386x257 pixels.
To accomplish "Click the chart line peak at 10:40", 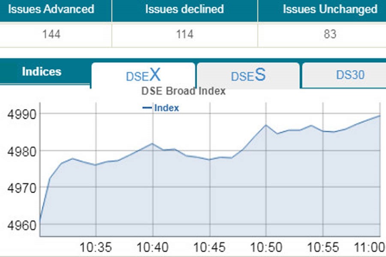I will click(152, 143).
